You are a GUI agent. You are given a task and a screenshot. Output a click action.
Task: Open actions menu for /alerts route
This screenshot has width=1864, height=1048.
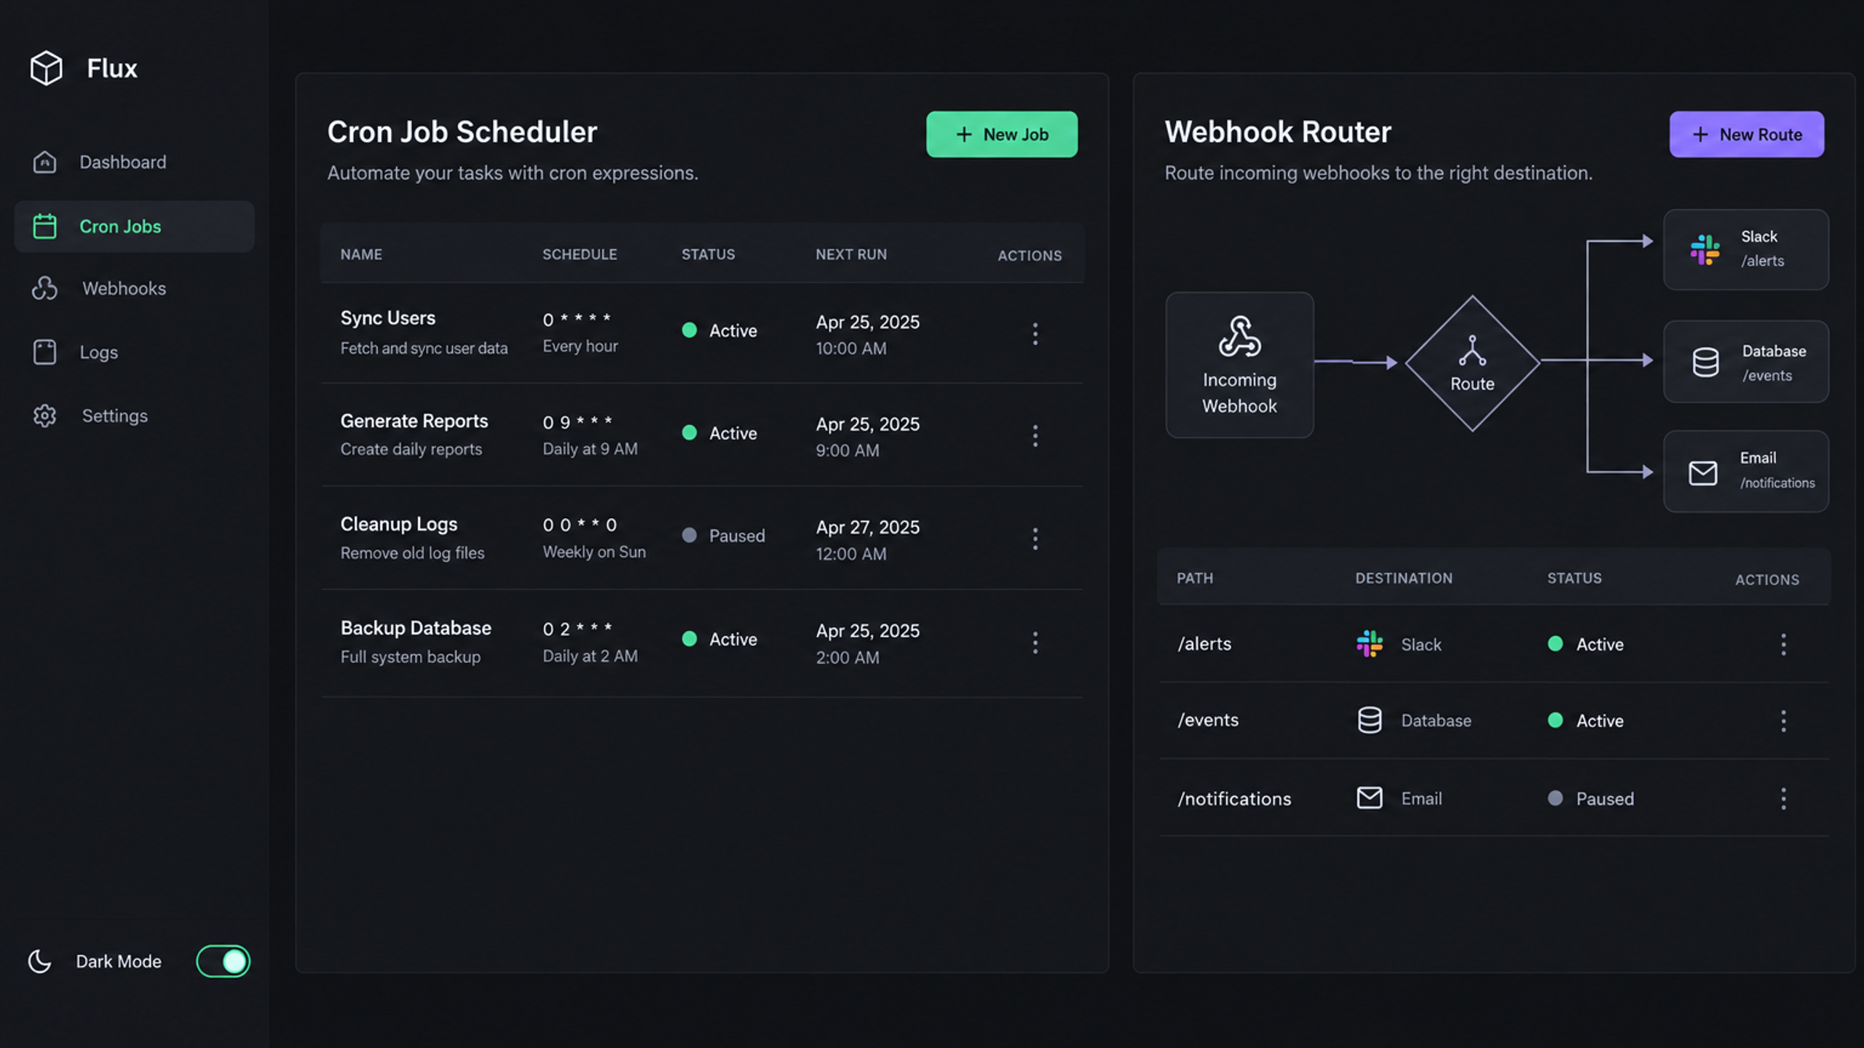1783,644
